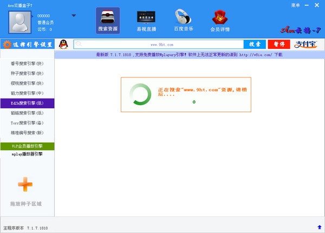Viewport: 325px width, 233px height.
Task: Click the 主程序版本 7.1.7.1818 status text
Action: pos(25,228)
